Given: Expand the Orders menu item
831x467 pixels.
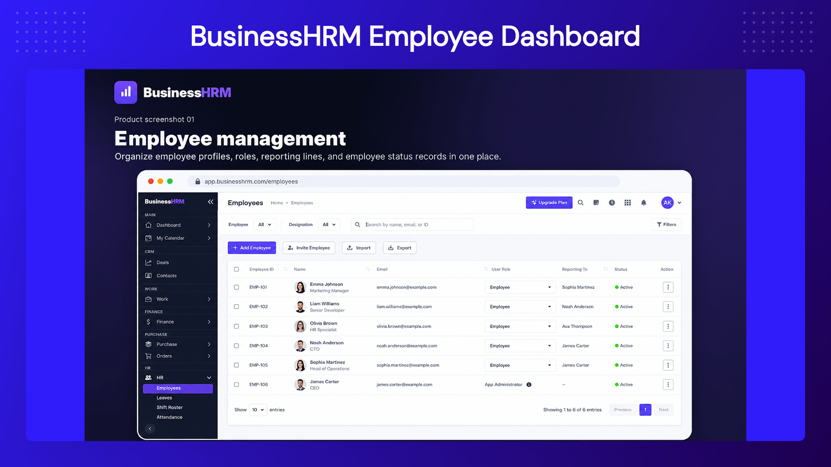Looking at the screenshot, I should tap(209, 356).
